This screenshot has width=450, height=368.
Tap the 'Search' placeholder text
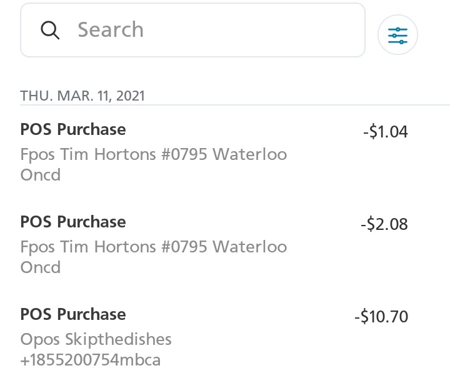pos(111,30)
